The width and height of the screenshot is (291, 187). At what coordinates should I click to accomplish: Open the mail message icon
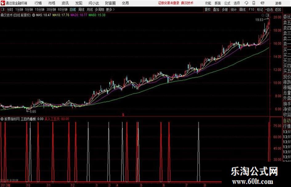(x=262, y=3)
